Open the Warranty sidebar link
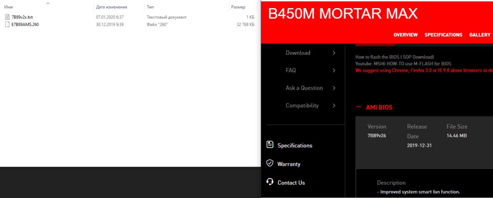 pyautogui.click(x=289, y=164)
